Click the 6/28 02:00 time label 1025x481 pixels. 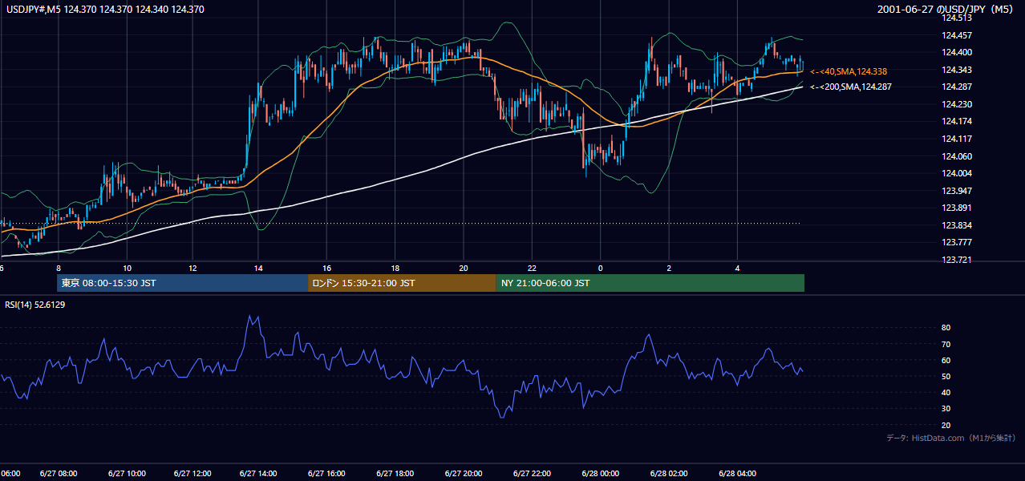click(x=669, y=474)
